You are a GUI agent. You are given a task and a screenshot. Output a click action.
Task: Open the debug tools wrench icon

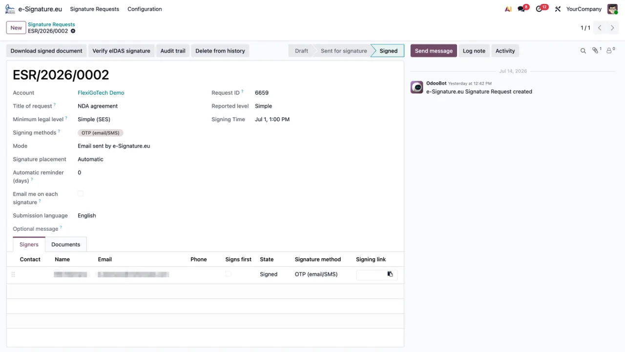click(x=558, y=9)
